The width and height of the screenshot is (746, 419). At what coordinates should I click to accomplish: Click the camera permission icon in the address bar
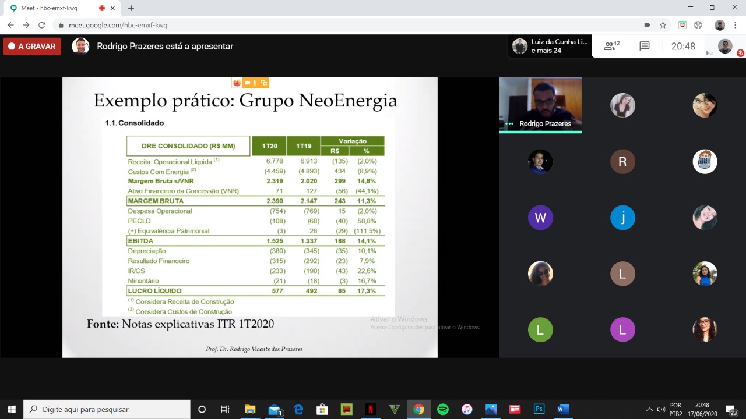pyautogui.click(x=647, y=25)
